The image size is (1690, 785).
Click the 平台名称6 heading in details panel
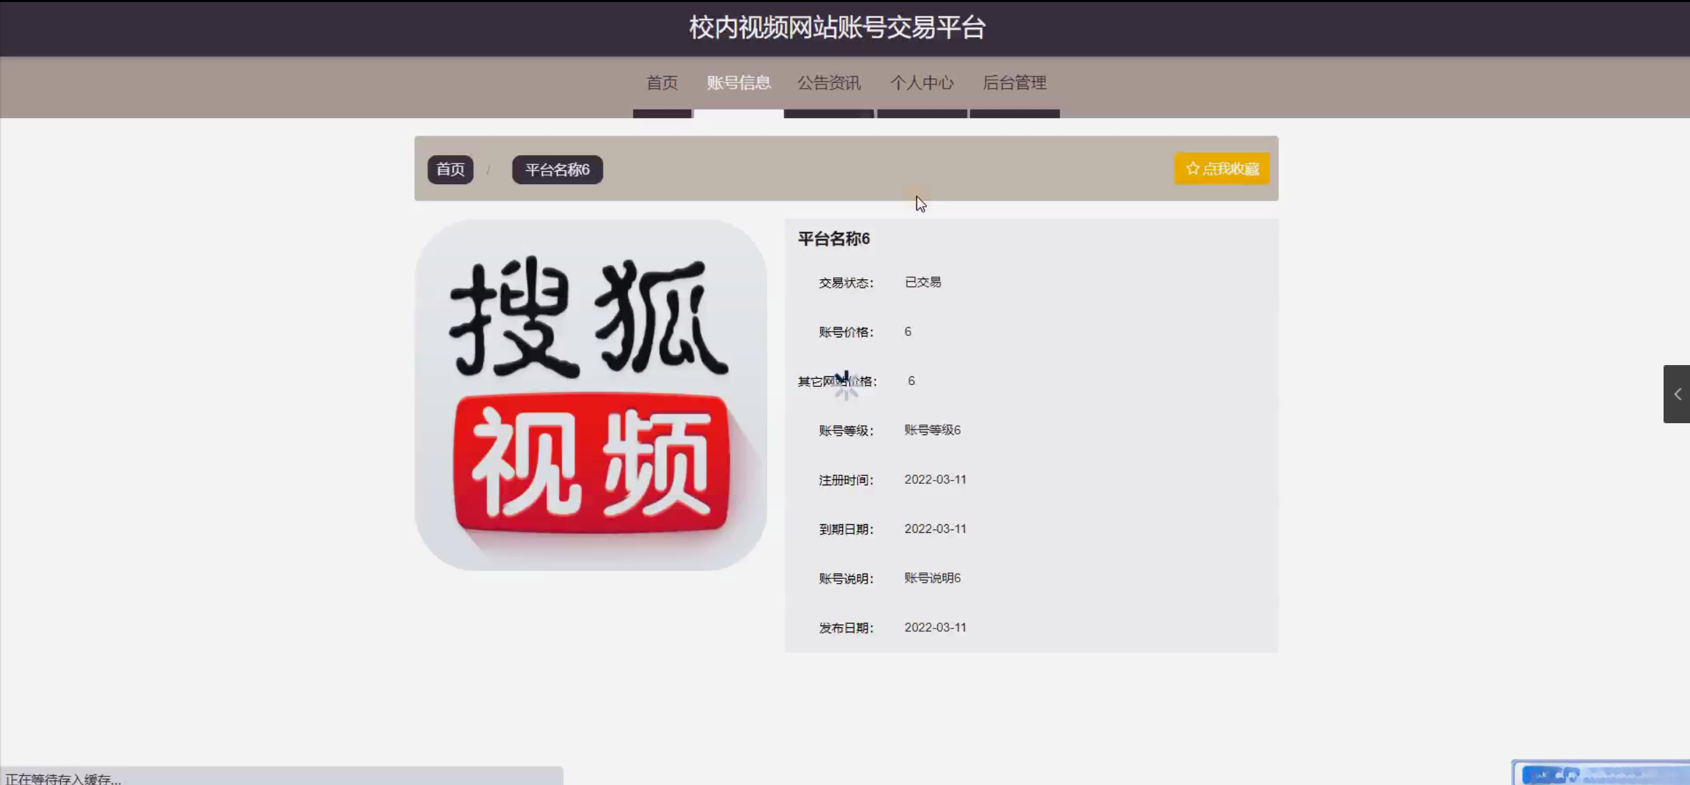pos(834,239)
